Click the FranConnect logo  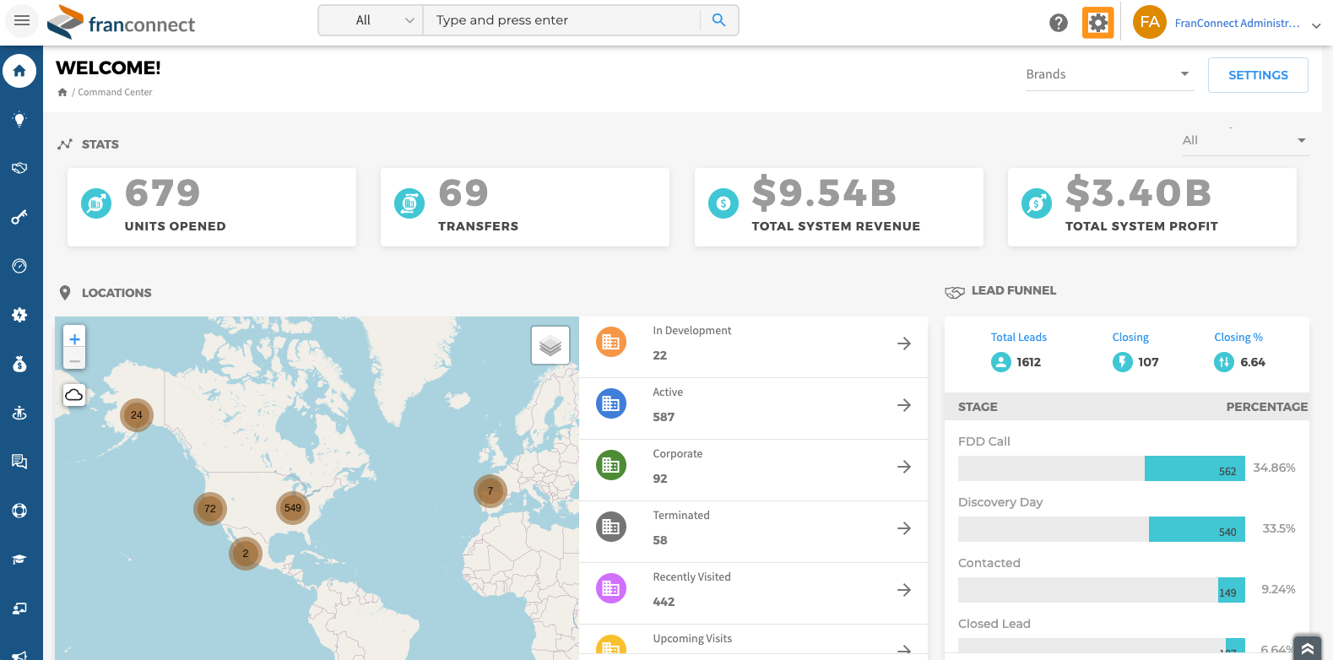[x=121, y=22]
